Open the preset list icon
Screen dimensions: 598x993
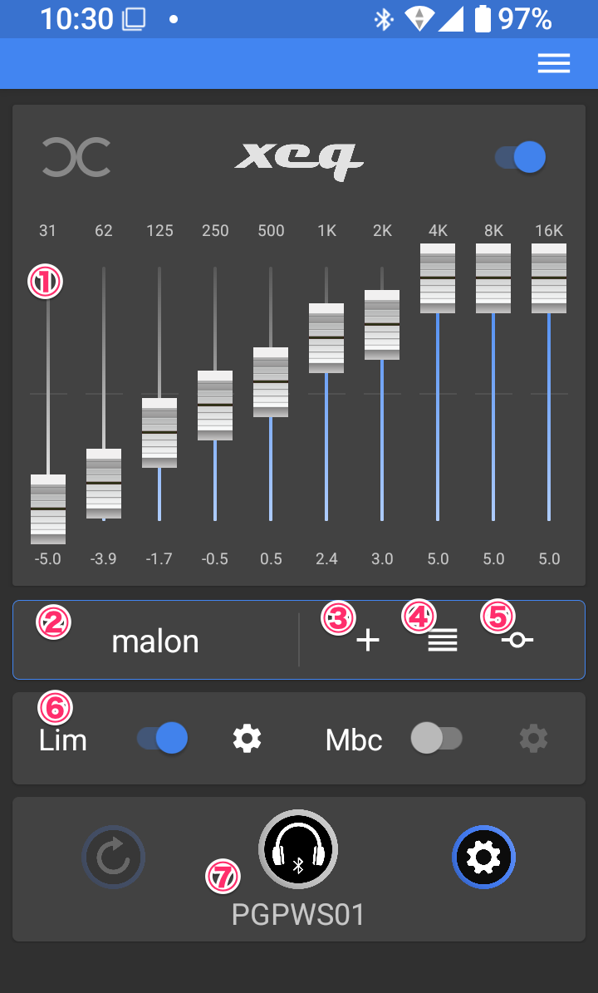443,641
